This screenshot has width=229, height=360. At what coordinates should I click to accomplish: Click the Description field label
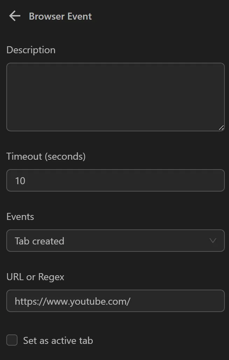point(31,50)
